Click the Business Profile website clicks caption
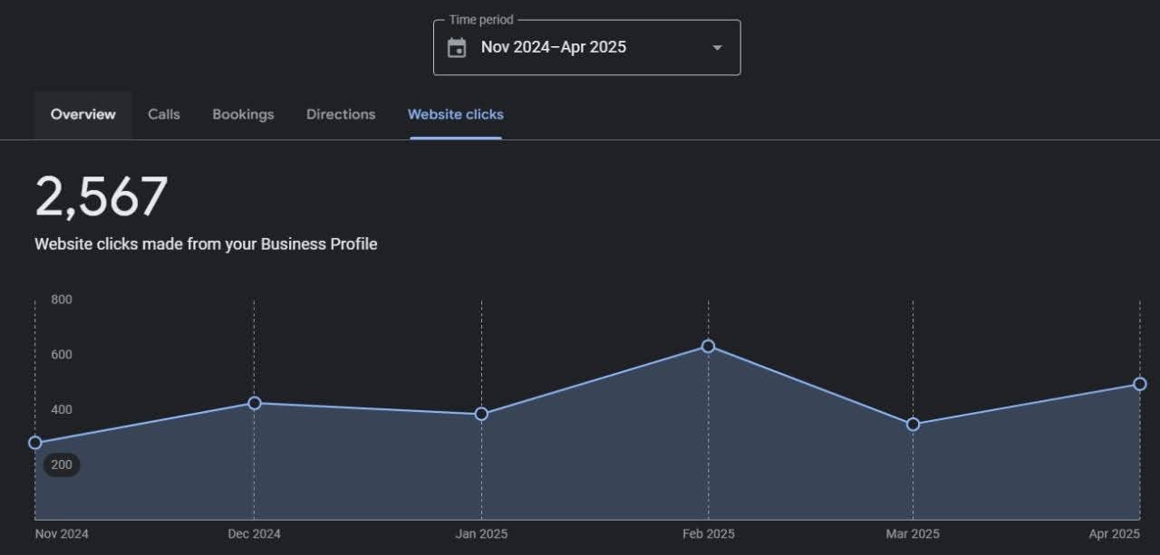1160x555 pixels. pos(206,244)
